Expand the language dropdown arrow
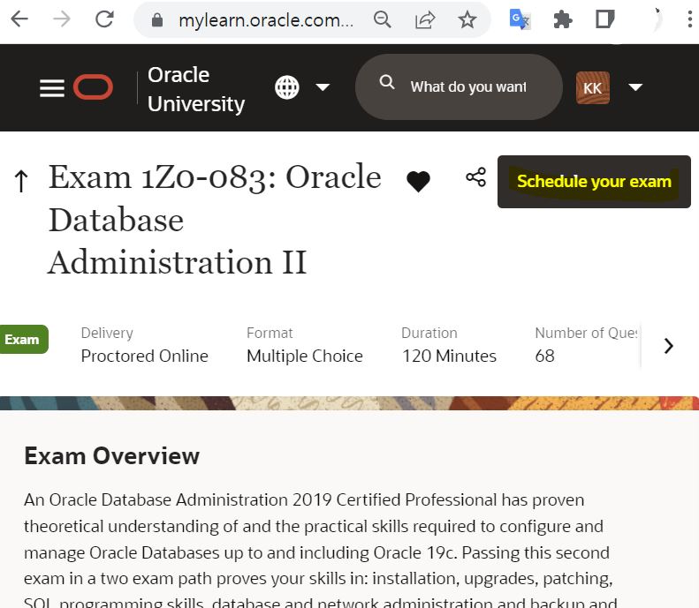 click(x=323, y=86)
